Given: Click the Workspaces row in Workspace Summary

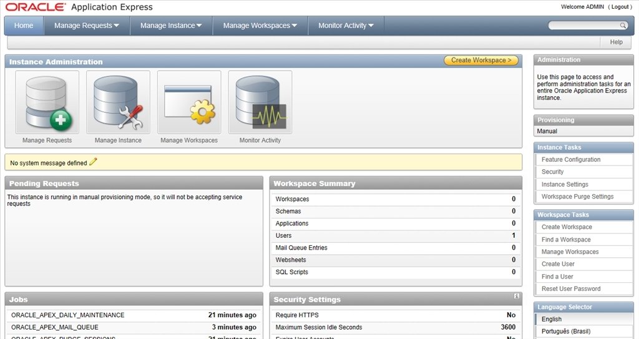Looking at the screenshot, I should coord(395,199).
